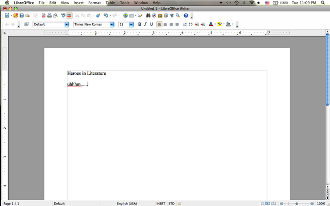Set Justified paragraph alignment
Viewport: 330px width, 206px height.
coord(177,24)
